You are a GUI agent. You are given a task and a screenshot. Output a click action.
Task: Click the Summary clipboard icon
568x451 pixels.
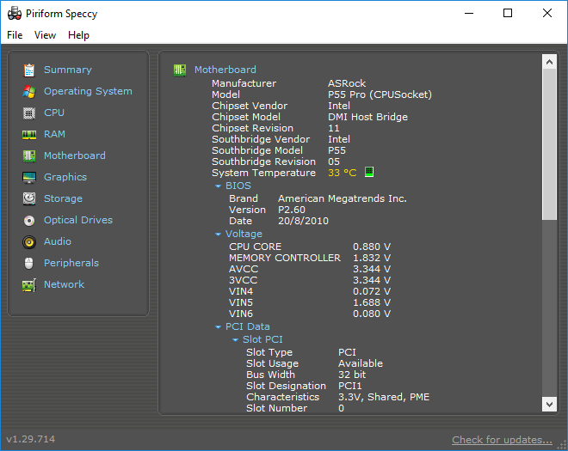29,70
